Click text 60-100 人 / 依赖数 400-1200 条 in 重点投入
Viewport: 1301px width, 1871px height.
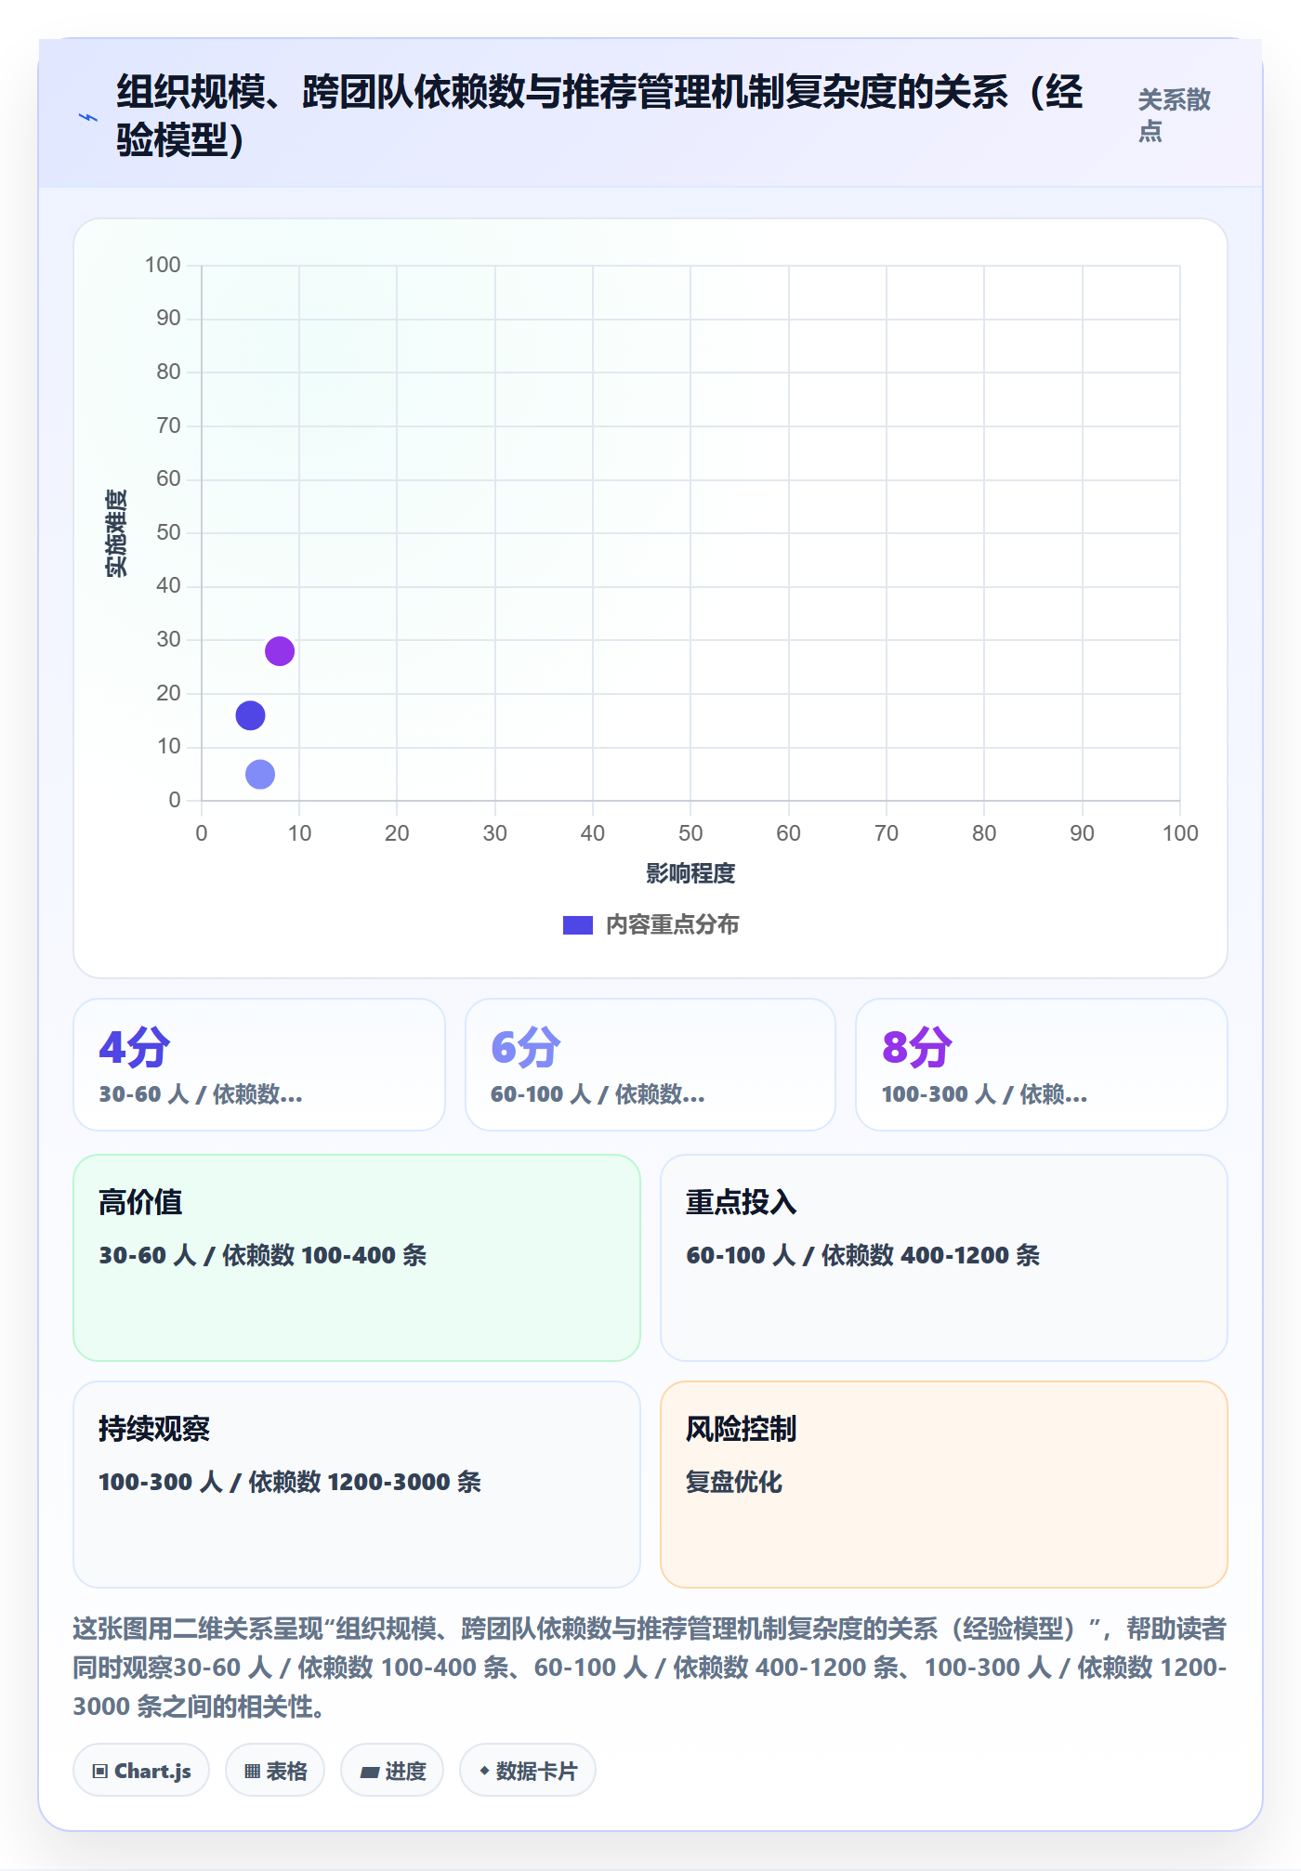863,1255
